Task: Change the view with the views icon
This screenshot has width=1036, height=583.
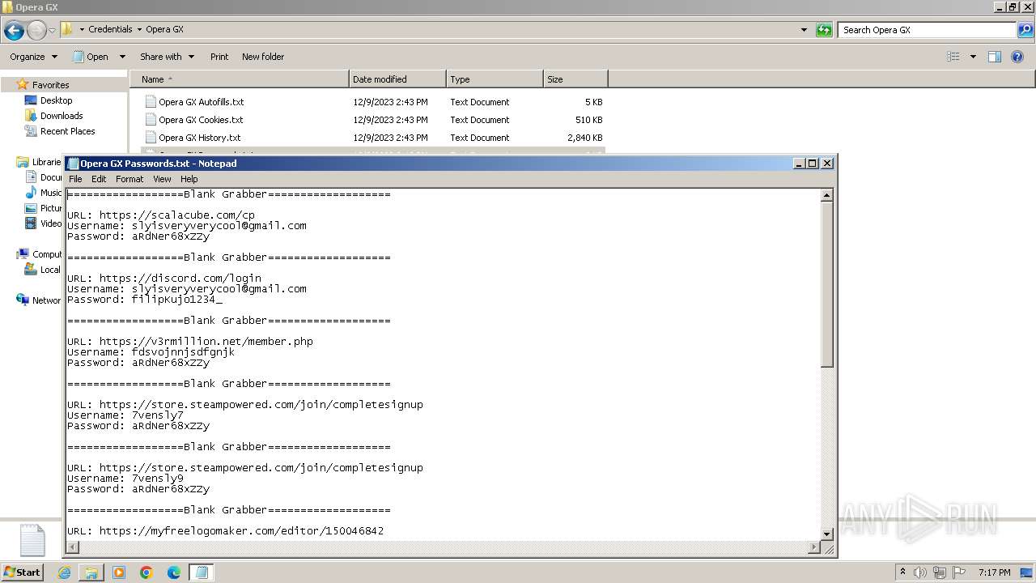Action: coord(953,57)
